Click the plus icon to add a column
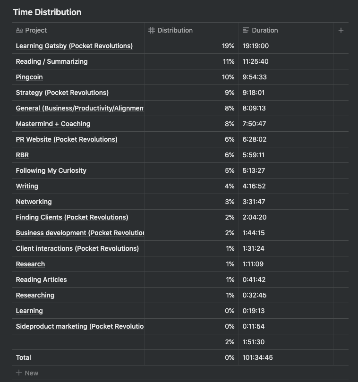The height and width of the screenshot is (382, 358). pos(341,30)
